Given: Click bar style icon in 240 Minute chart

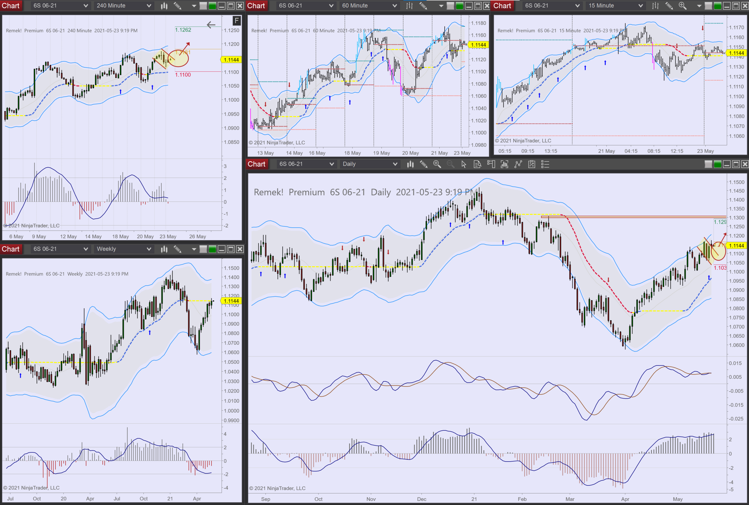Looking at the screenshot, I should click(164, 5).
